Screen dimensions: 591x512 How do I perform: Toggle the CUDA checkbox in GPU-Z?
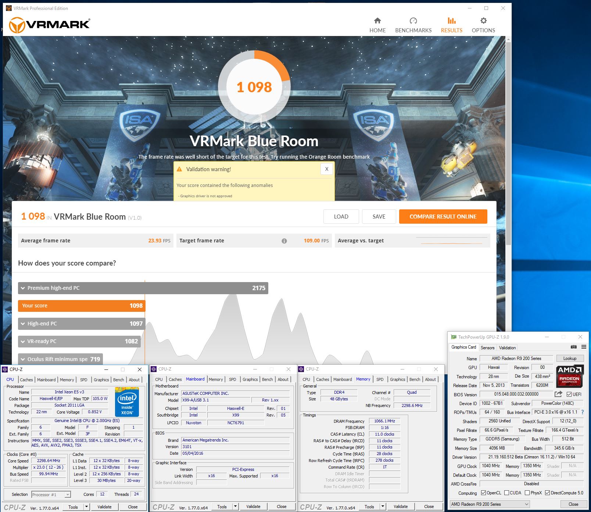tap(506, 493)
